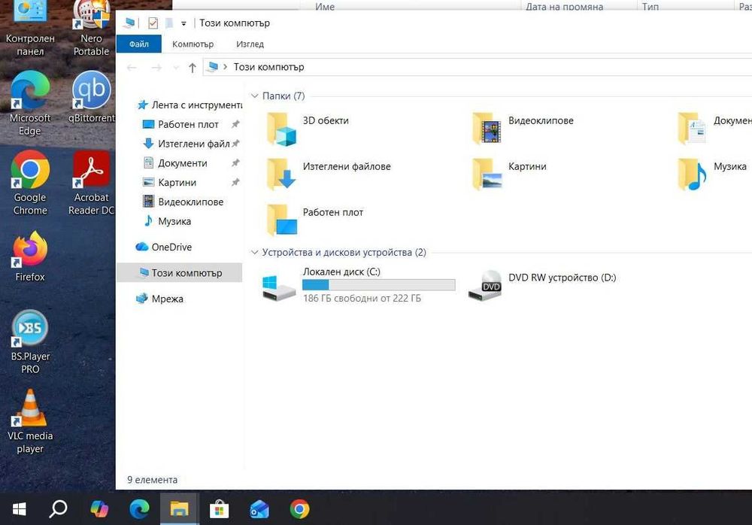This screenshot has width=752, height=525.
Task: Unpin Изтеглени файлове using its pin icon
Action: [235, 144]
